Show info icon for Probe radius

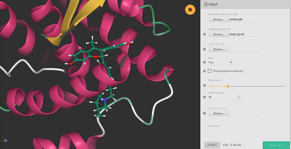[x=204, y=86]
